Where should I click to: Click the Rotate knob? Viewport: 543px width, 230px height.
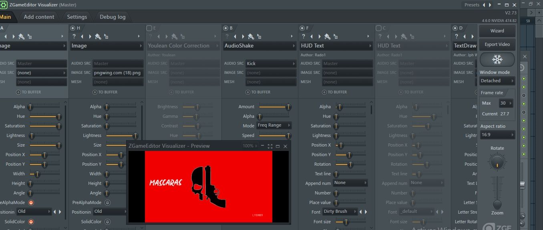(497, 162)
